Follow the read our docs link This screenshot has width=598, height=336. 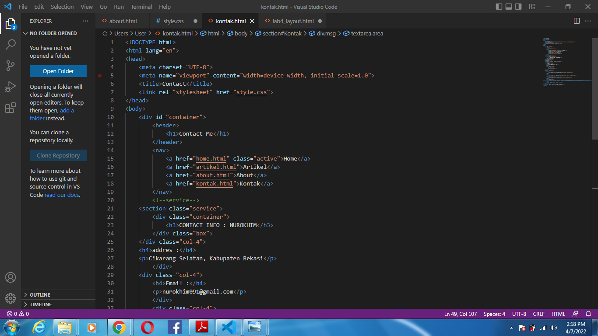[61, 195]
